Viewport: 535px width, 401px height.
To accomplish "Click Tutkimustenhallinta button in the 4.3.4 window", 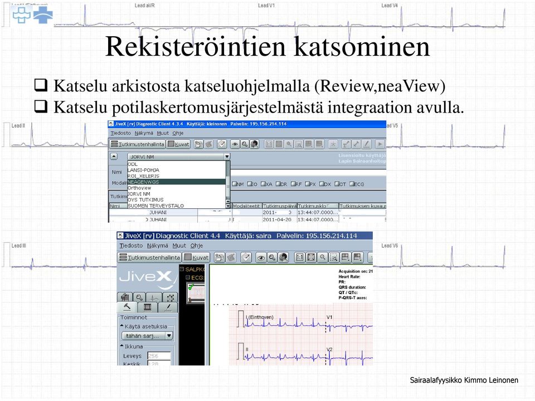I will [x=138, y=144].
